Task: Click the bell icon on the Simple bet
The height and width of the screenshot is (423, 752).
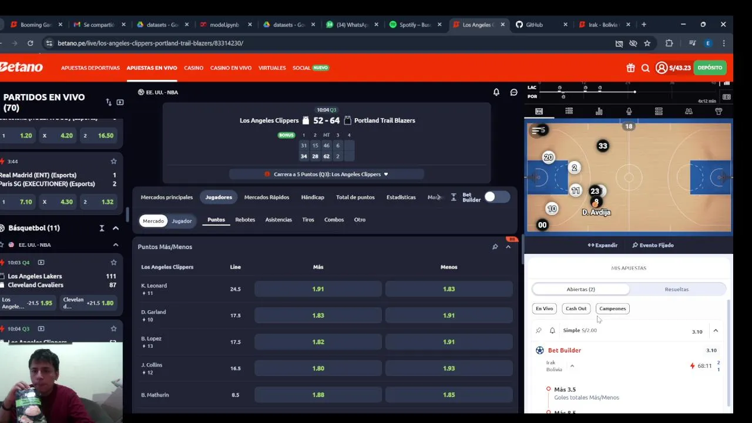Action: [552, 331]
